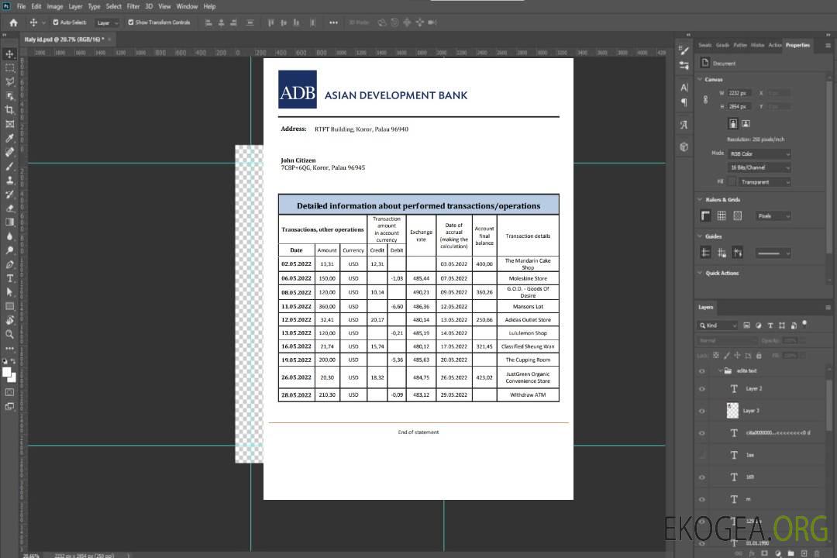Open the Filter menu
Viewport: 837px width, 558px height.
[x=133, y=6]
